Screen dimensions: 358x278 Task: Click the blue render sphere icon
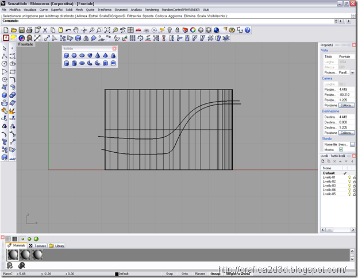tap(216, 30)
